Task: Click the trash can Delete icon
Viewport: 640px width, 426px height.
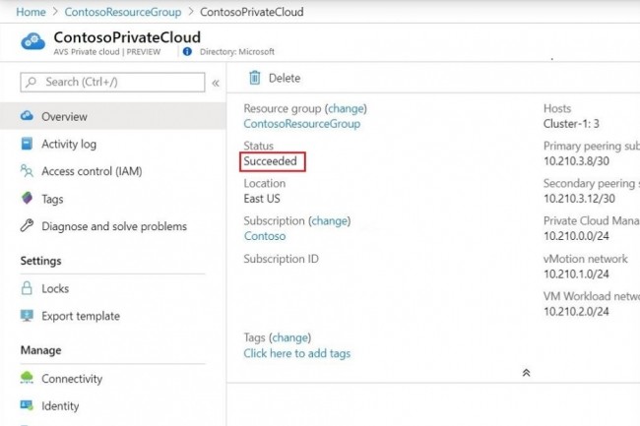Action: coord(255,78)
